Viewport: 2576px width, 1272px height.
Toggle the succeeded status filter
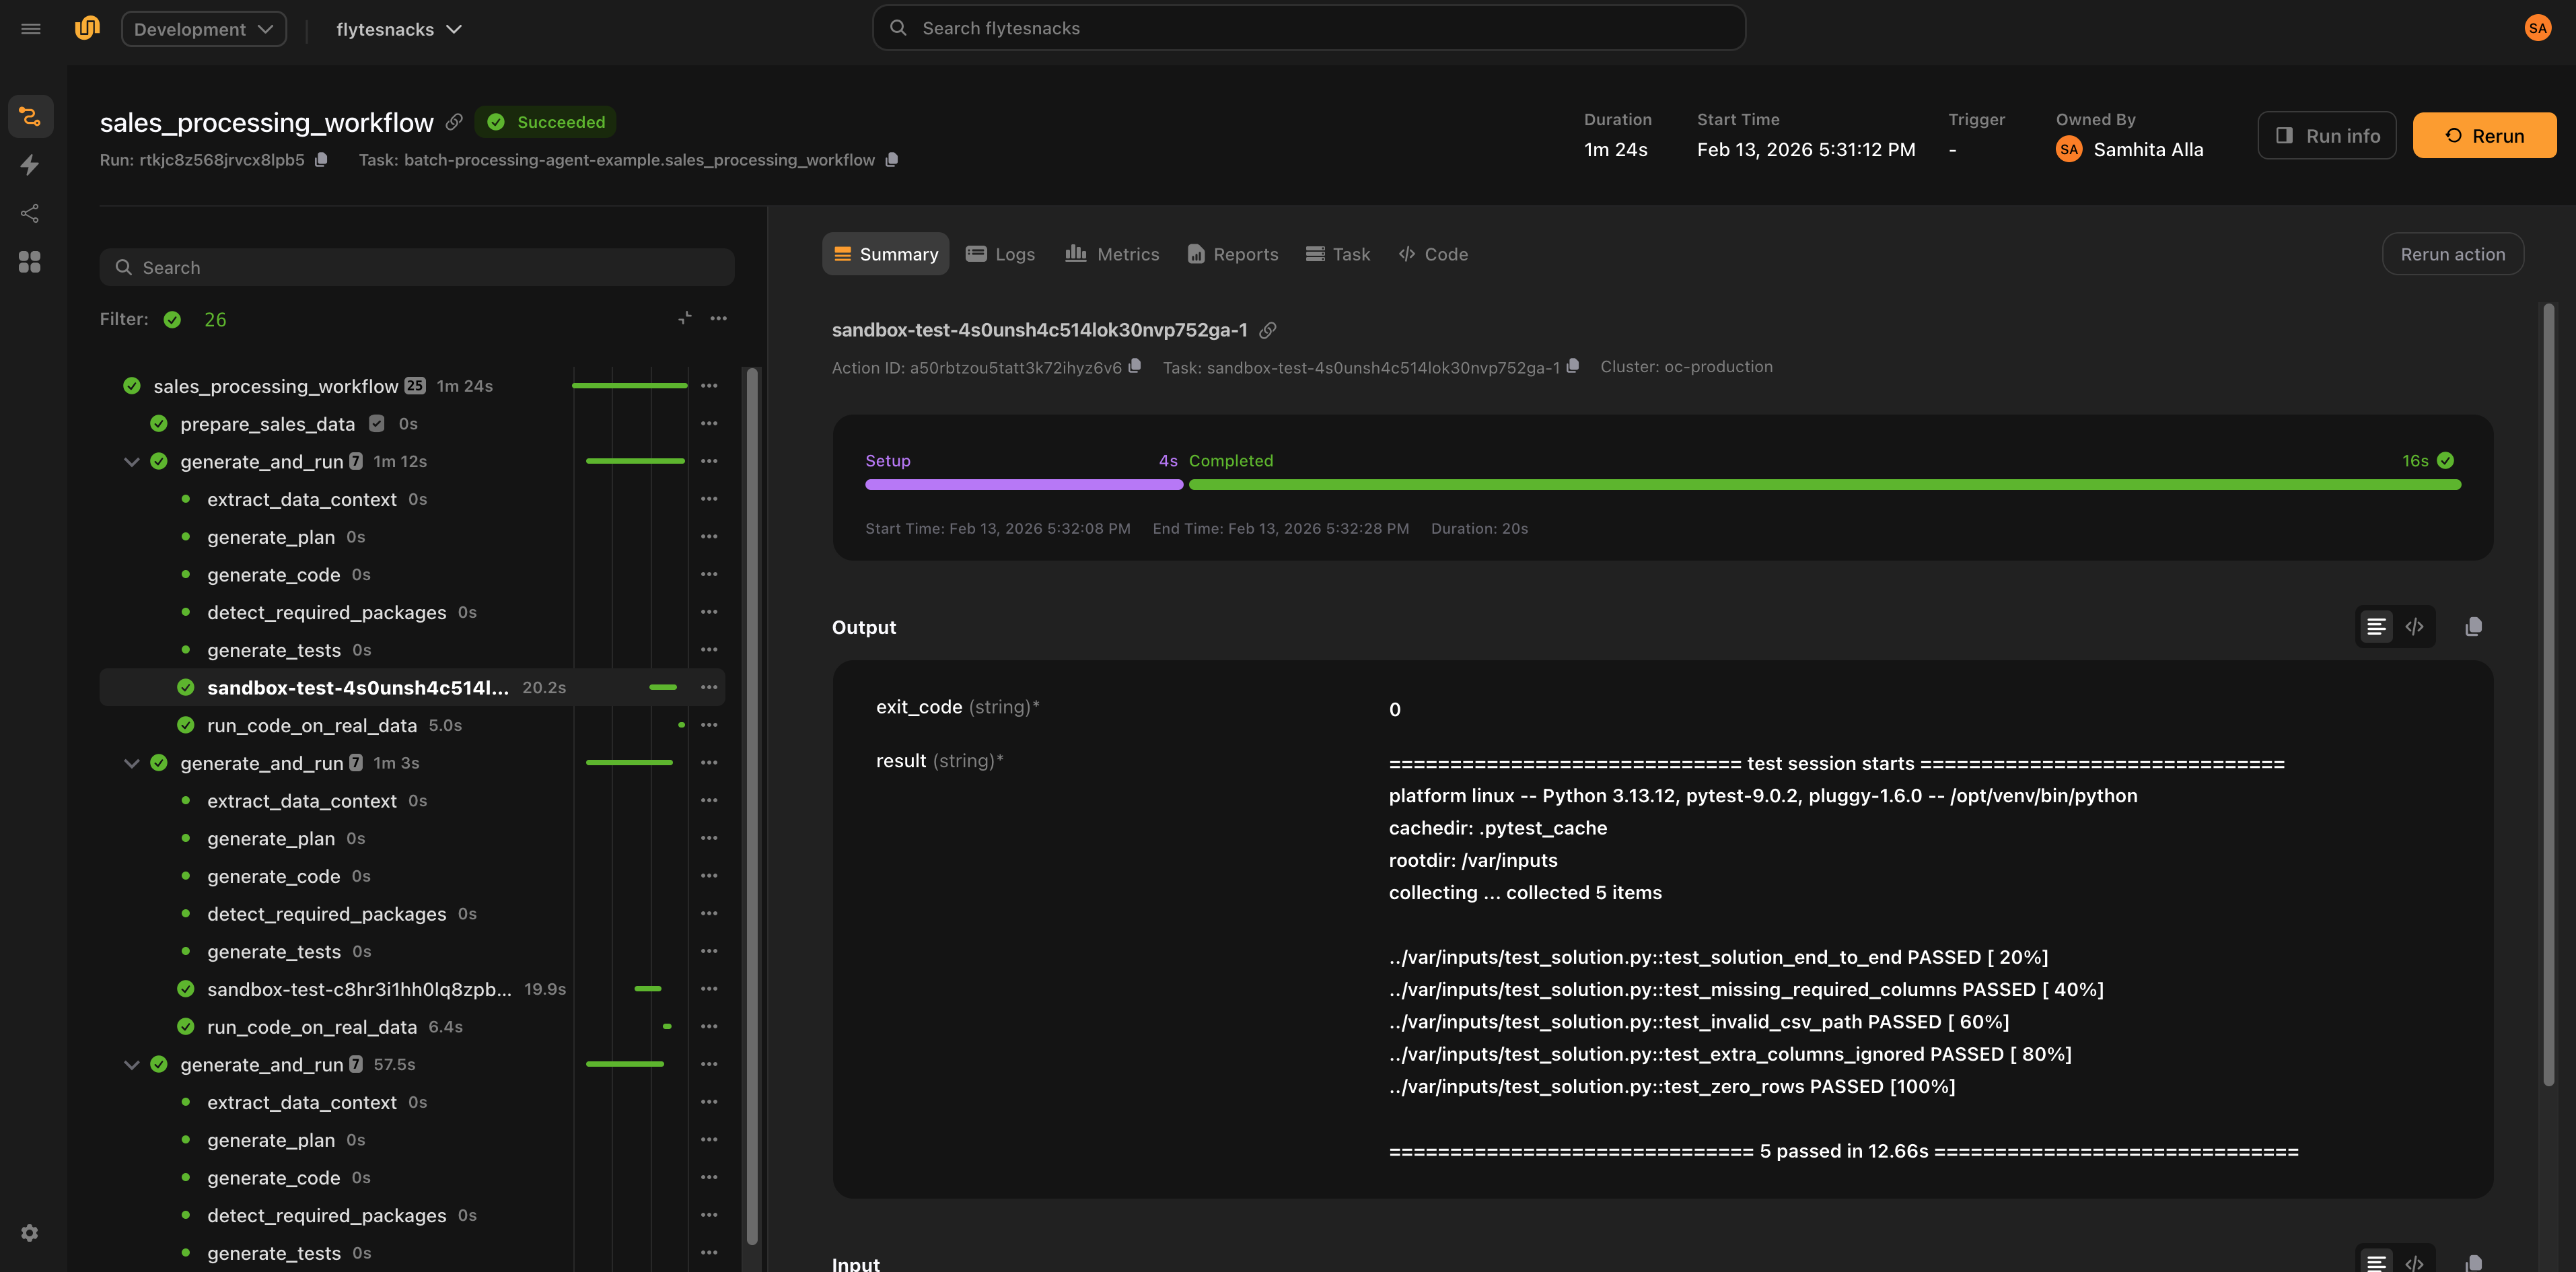coord(173,320)
